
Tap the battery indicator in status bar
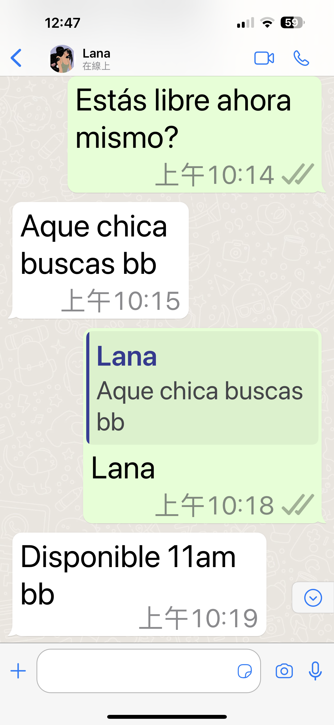292,23
